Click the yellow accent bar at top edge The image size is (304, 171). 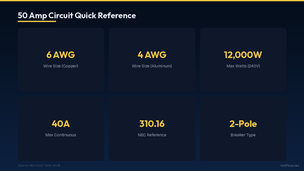click(x=152, y=1)
